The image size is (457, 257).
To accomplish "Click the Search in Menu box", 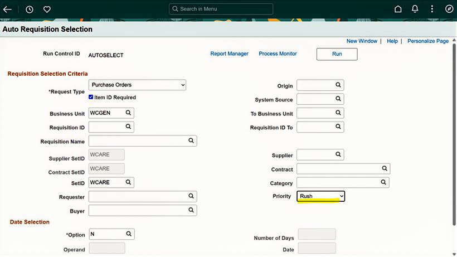I will pos(221,9).
